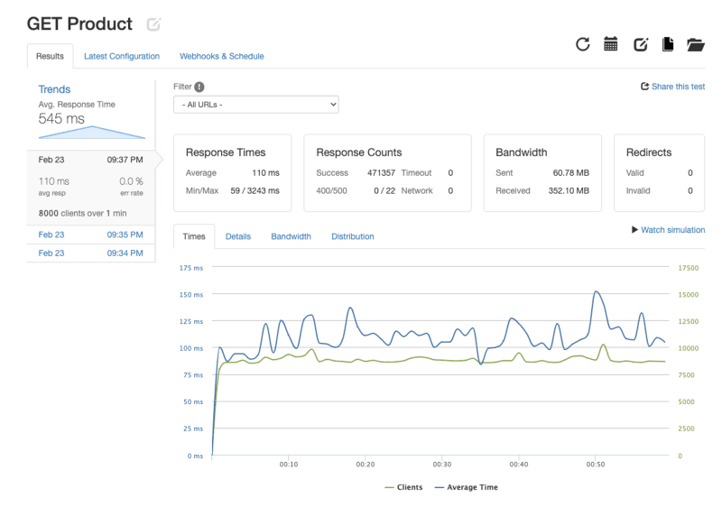Open the Distribution chart tab
Image resolution: width=722 pixels, height=507 pixels.
[x=352, y=236]
